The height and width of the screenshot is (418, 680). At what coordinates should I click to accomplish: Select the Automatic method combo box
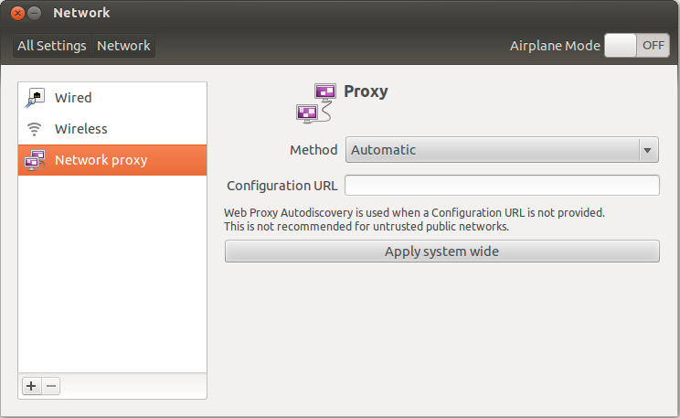502,150
